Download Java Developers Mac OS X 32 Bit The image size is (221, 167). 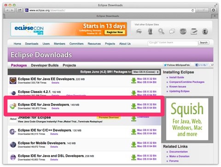(x=147, y=104)
